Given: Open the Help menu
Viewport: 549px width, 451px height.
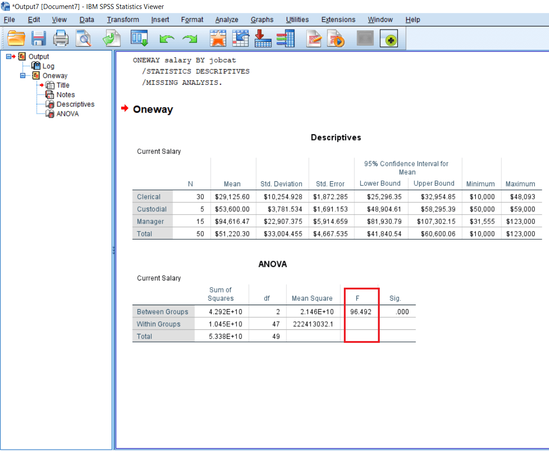Looking at the screenshot, I should 413,20.
